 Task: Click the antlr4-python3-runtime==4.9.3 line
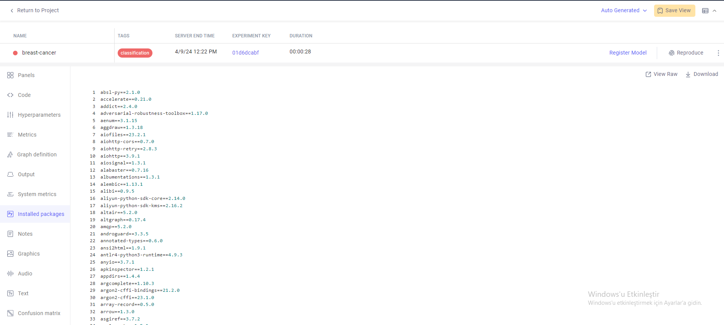point(141,255)
